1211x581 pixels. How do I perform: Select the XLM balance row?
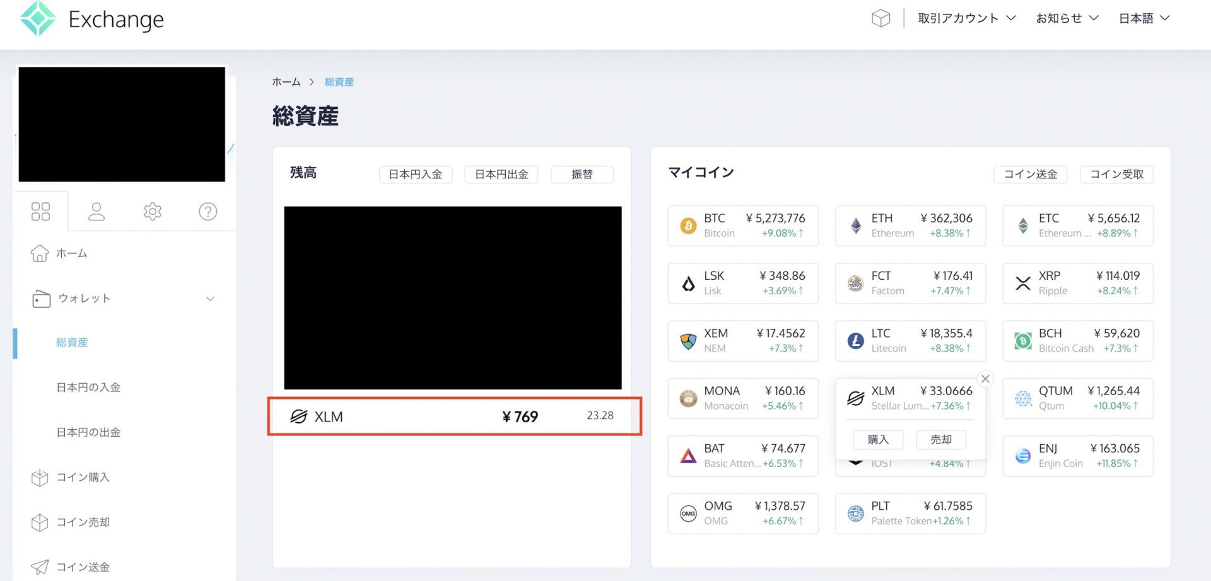454,417
